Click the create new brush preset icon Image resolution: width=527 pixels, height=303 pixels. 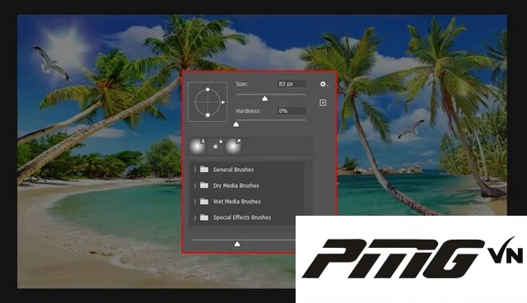pyautogui.click(x=323, y=102)
